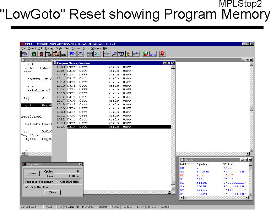Click the yellow pencil toolbar icon
The height and width of the screenshot is (210, 271).
(x=129, y=54)
